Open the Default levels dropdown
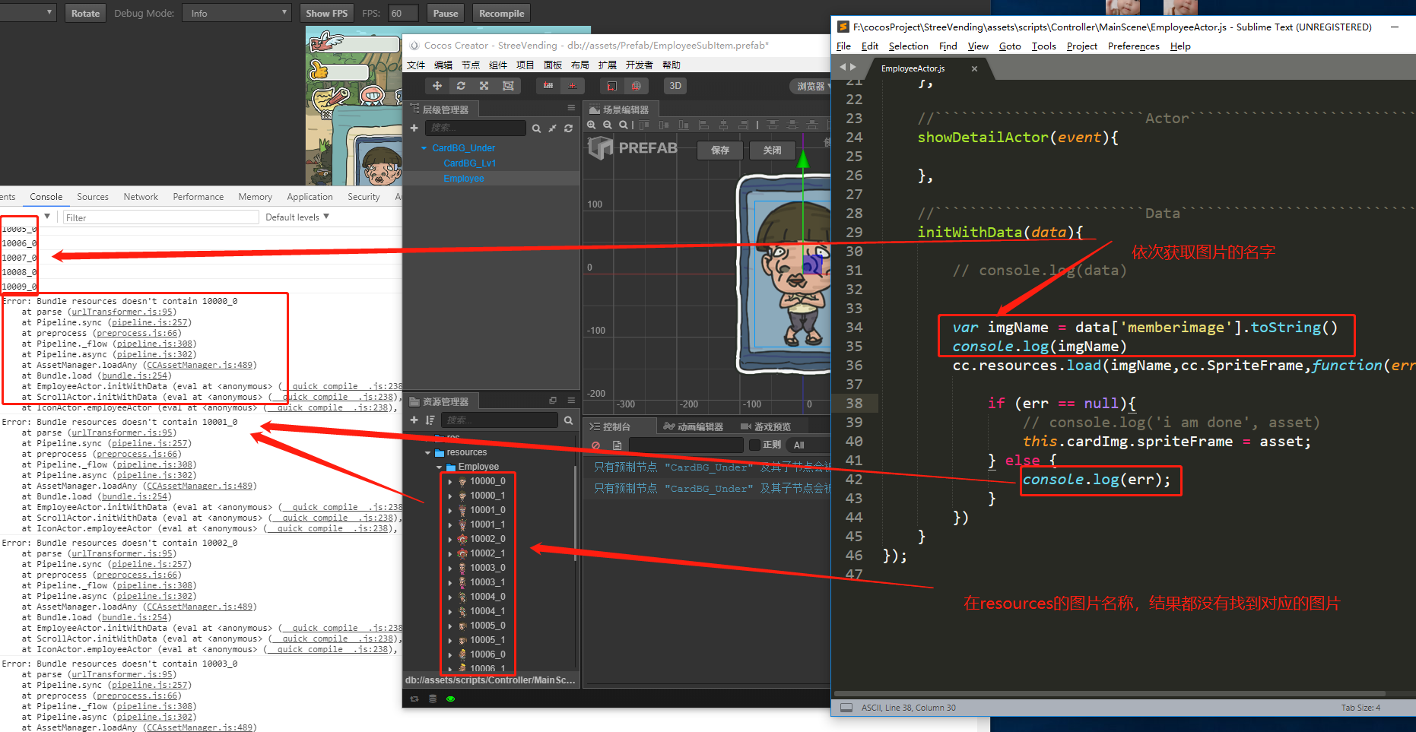This screenshot has height=732, width=1416. 297,217
